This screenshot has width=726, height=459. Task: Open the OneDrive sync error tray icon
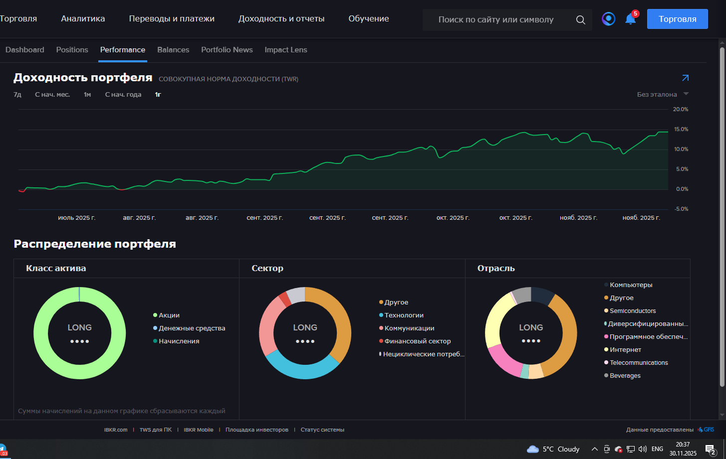click(618, 449)
